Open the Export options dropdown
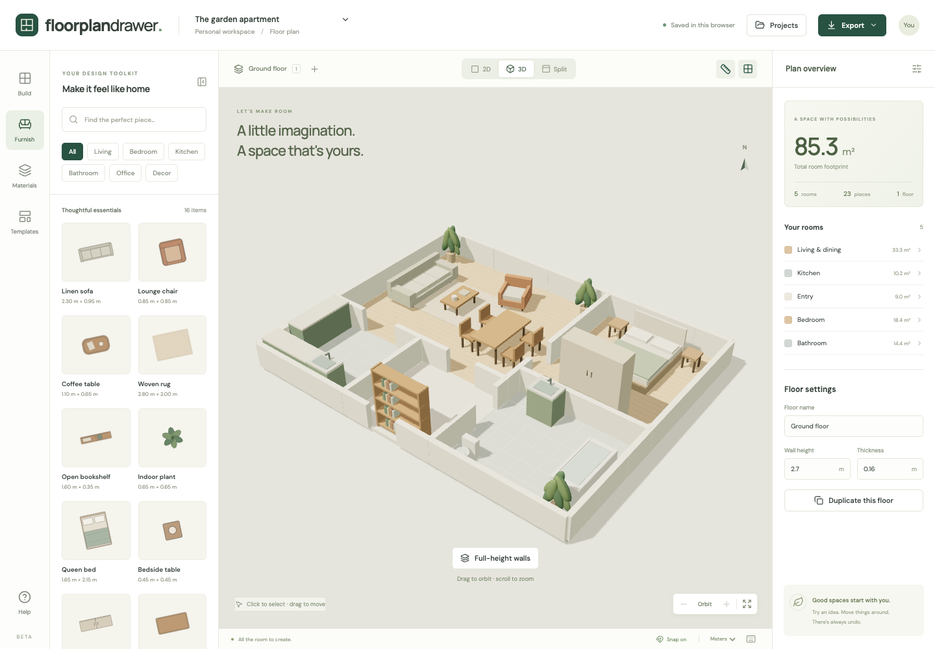 click(852, 25)
